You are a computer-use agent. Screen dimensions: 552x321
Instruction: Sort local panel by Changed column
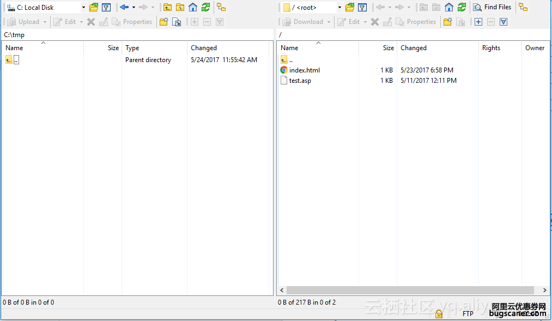tap(228, 48)
